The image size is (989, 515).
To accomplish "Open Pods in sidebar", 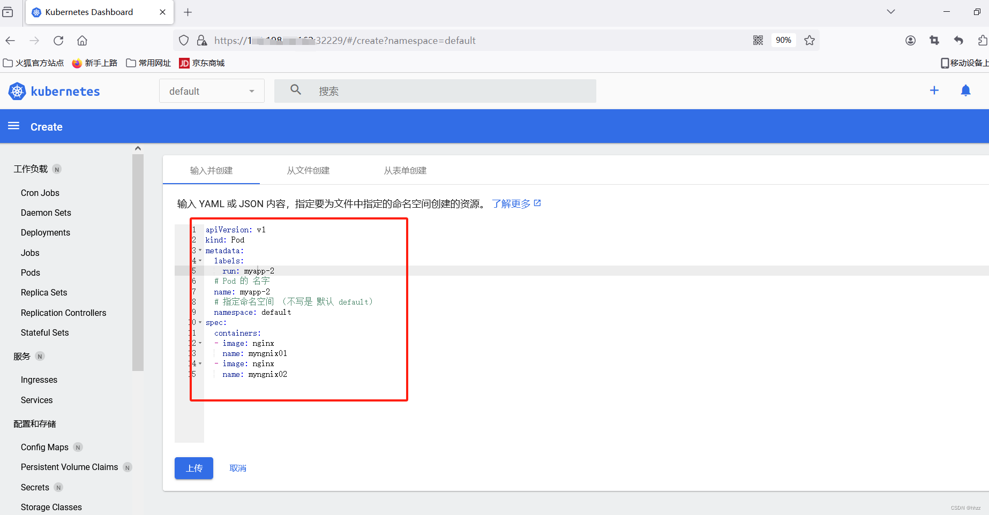I will point(31,272).
